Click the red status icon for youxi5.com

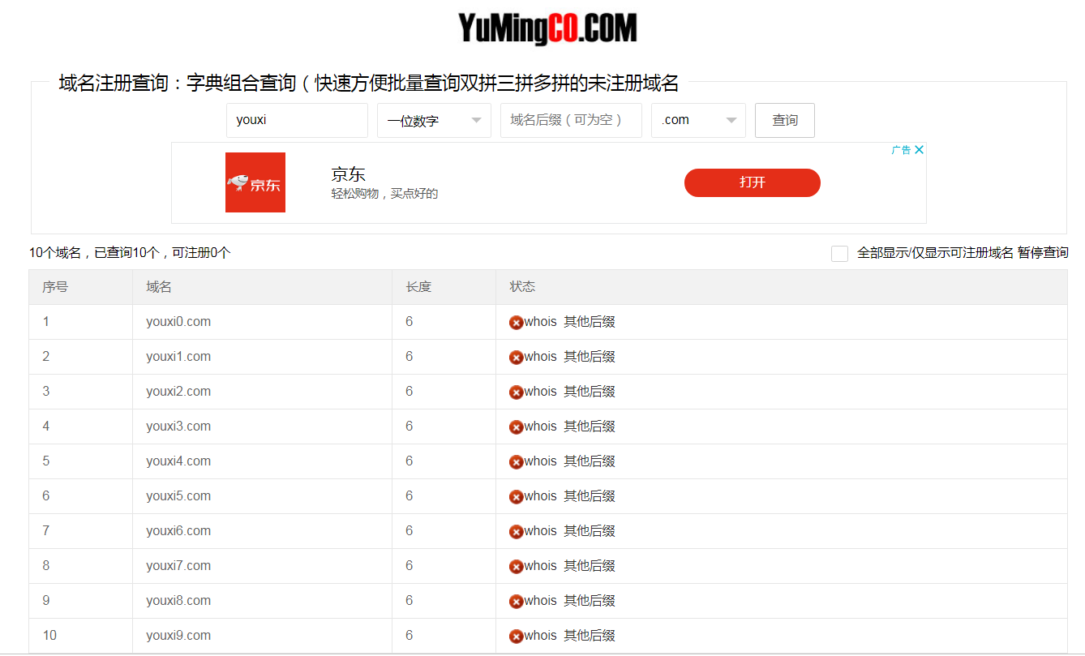516,497
